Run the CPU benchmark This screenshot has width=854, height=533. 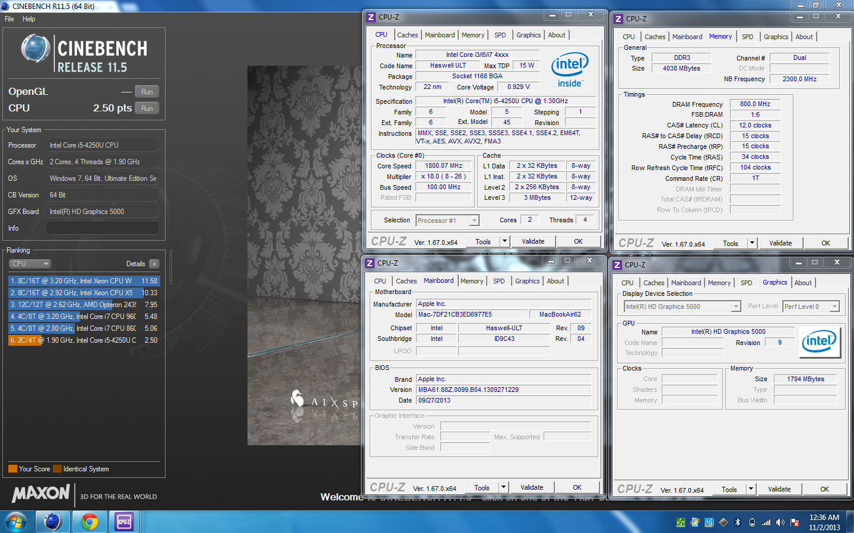[x=147, y=108]
